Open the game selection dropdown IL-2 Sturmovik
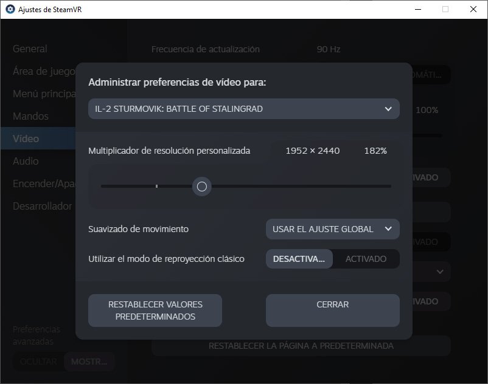Viewport: 488px width, 384px height. [x=243, y=109]
